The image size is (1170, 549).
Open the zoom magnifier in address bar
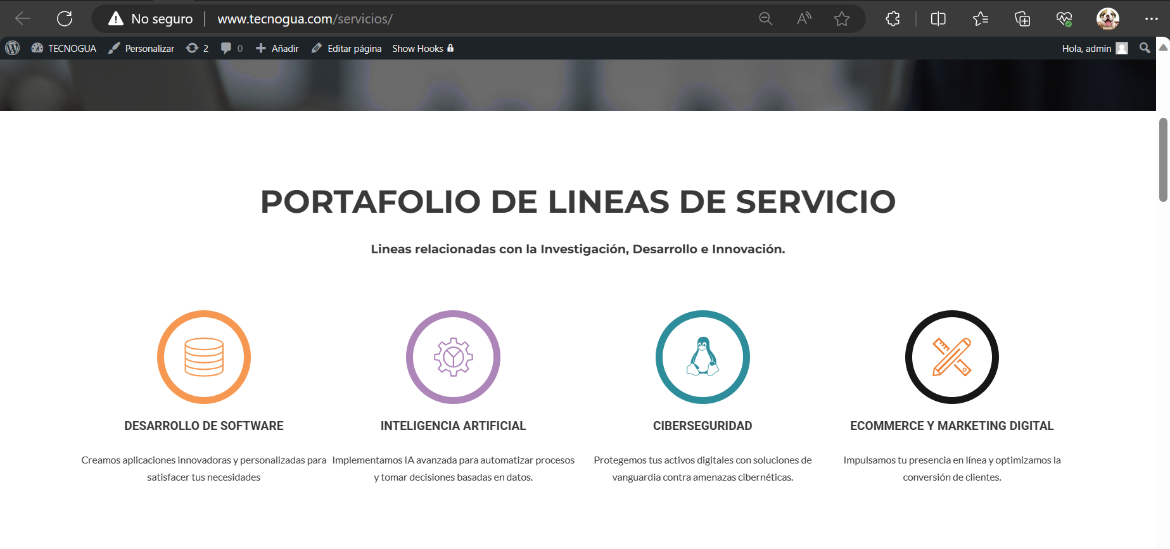(766, 19)
